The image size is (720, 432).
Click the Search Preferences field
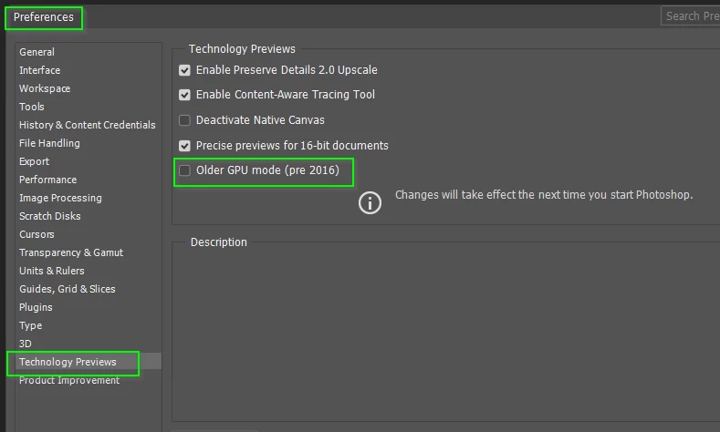(690, 16)
